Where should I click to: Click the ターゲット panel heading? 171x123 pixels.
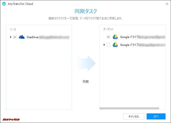[108, 29]
